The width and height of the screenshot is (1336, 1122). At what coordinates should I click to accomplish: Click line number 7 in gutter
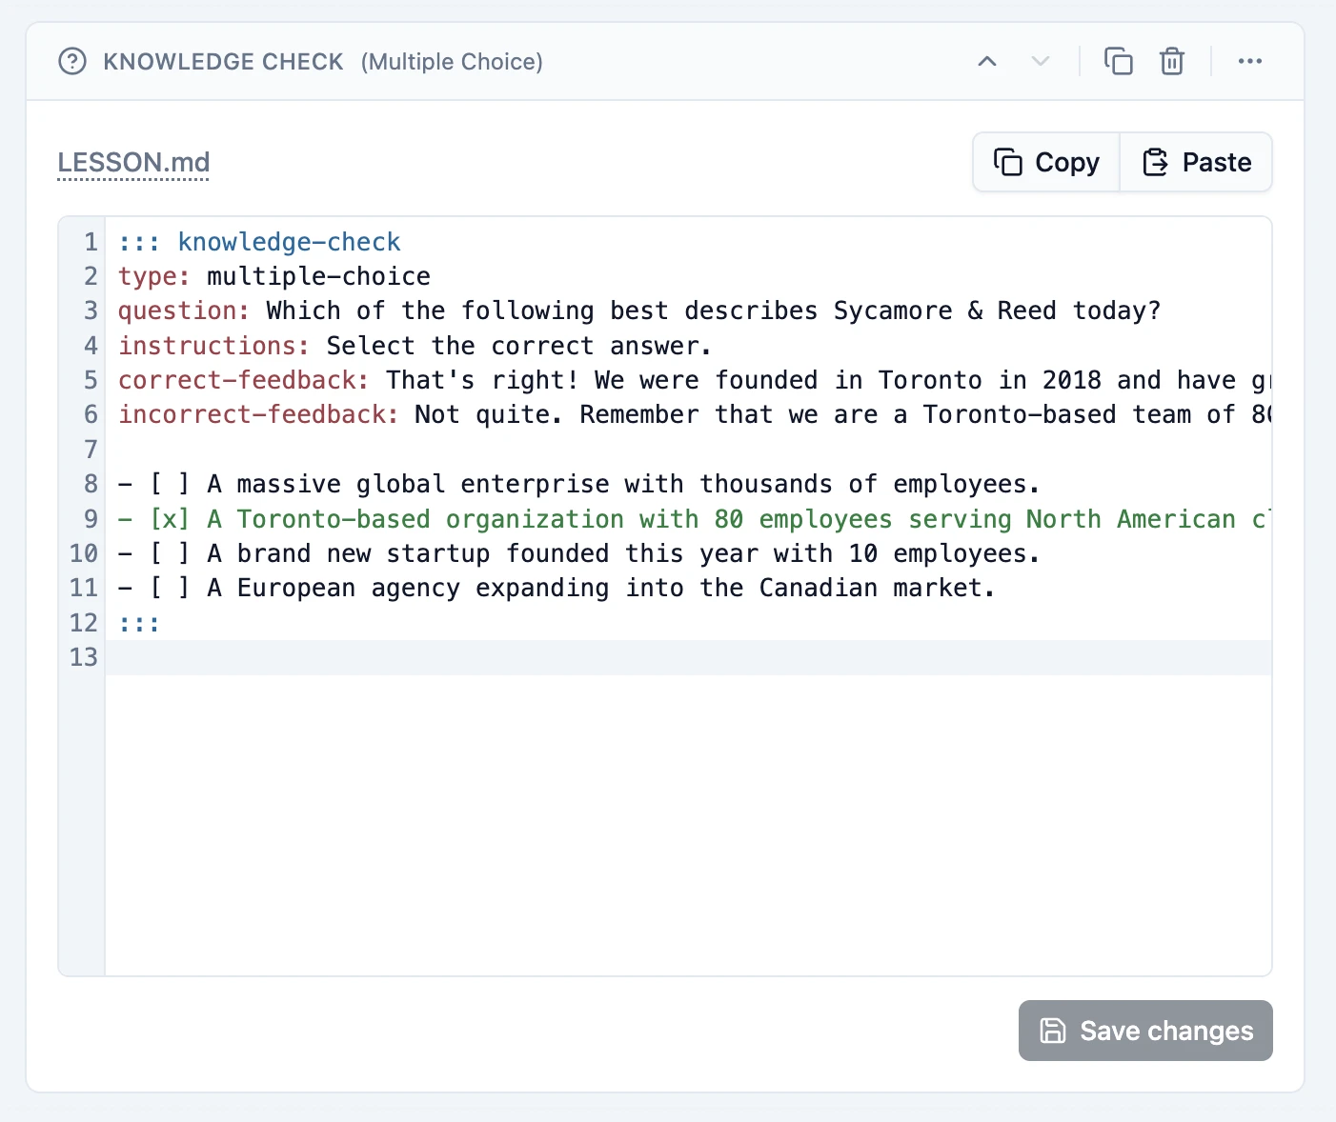[x=91, y=450]
